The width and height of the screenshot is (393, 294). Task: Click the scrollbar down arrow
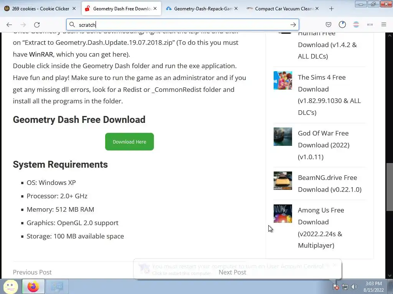(390, 276)
